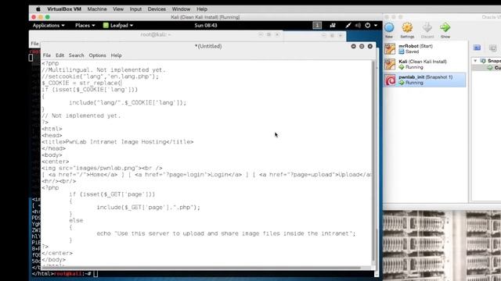Expand the Leafpad app menu in the top panel
The width and height of the screenshot is (501, 281).
coord(118,25)
